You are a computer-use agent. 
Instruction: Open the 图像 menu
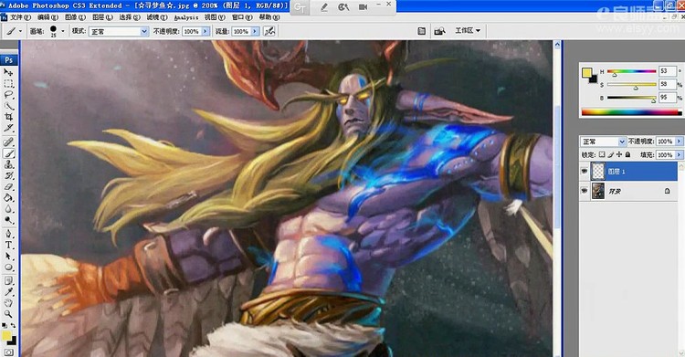pyautogui.click(x=75, y=17)
